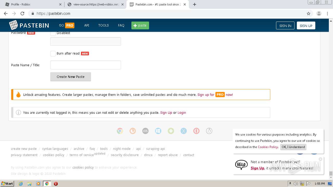Open the Windows desktop app icon
Screen dimensions: 333x187
click(158, 131)
